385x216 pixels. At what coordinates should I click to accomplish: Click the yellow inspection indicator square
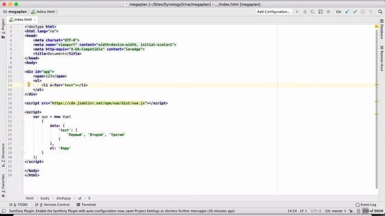click(x=377, y=26)
